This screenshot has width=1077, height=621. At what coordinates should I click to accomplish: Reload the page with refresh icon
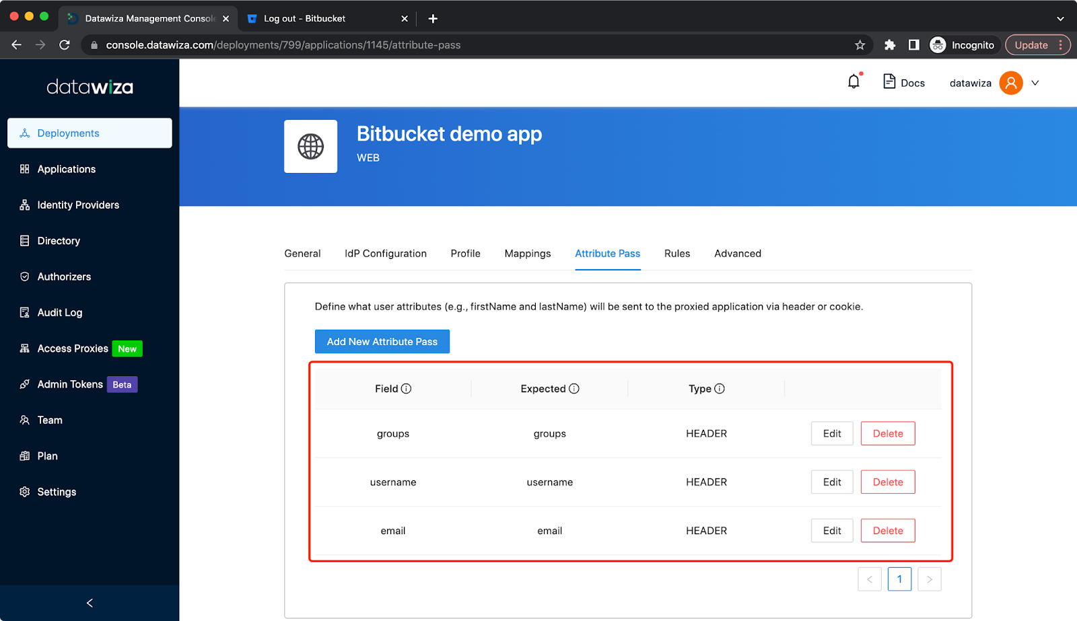tap(65, 45)
